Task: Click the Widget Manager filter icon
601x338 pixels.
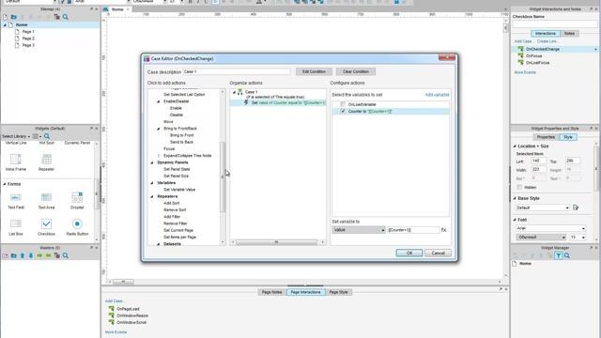Action: [x=559, y=255]
